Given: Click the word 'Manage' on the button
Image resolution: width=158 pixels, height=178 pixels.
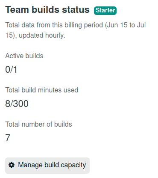Looking at the screenshot, I should coord(30,166).
